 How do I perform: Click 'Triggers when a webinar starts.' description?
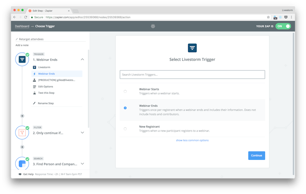pos(159,93)
